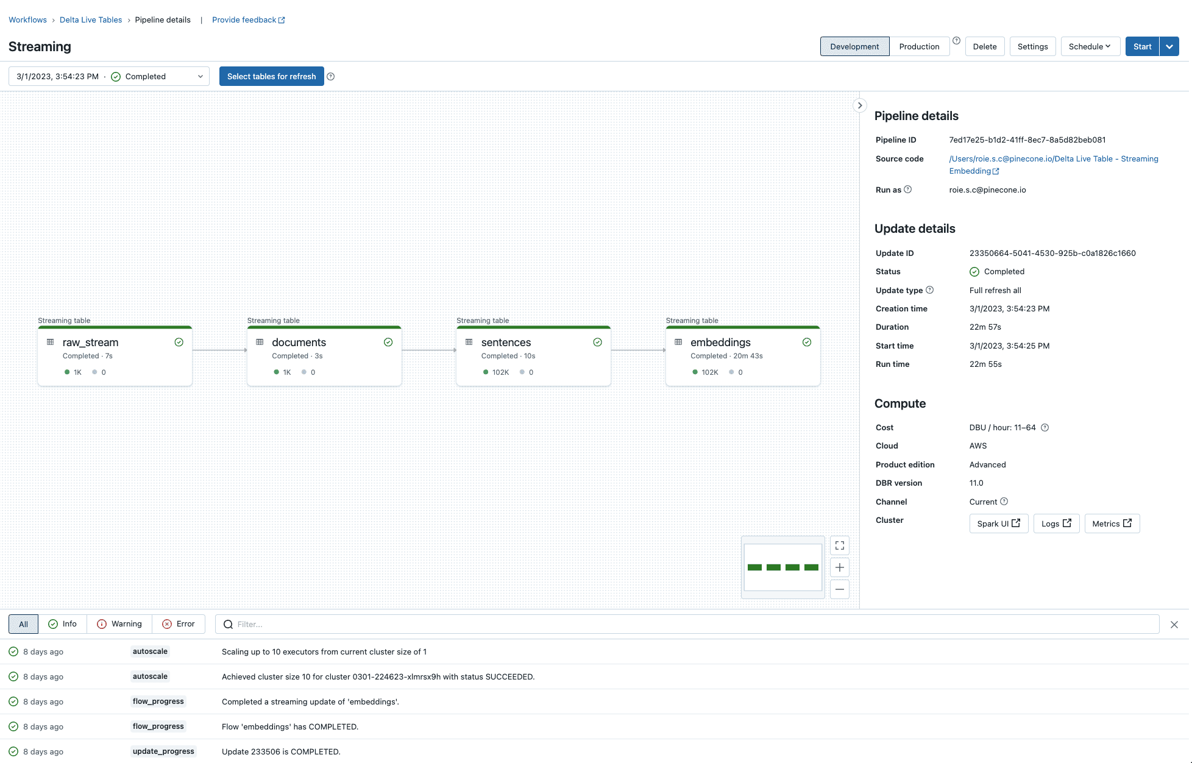Click the help icon next to Update type
Image resolution: width=1192 pixels, height=763 pixels.
point(930,290)
